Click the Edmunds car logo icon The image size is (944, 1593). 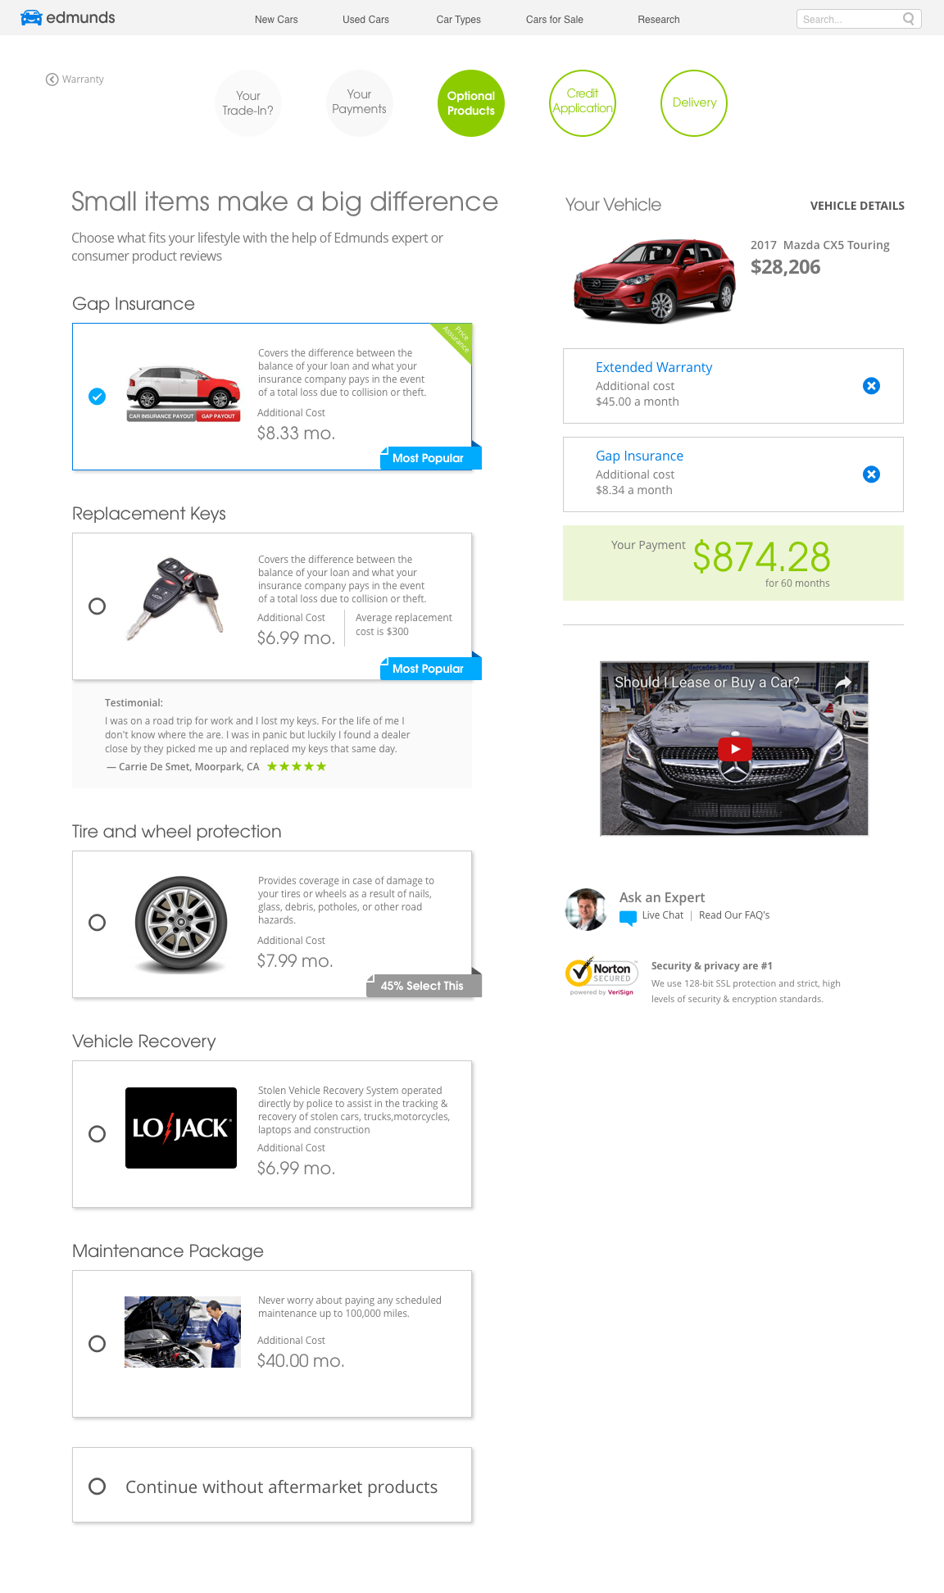(31, 18)
